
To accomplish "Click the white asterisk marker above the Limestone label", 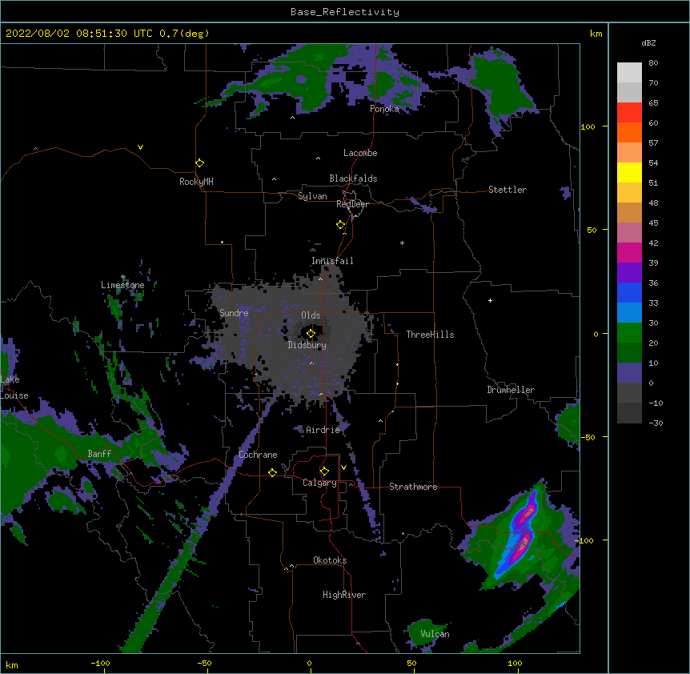I will 122,277.
